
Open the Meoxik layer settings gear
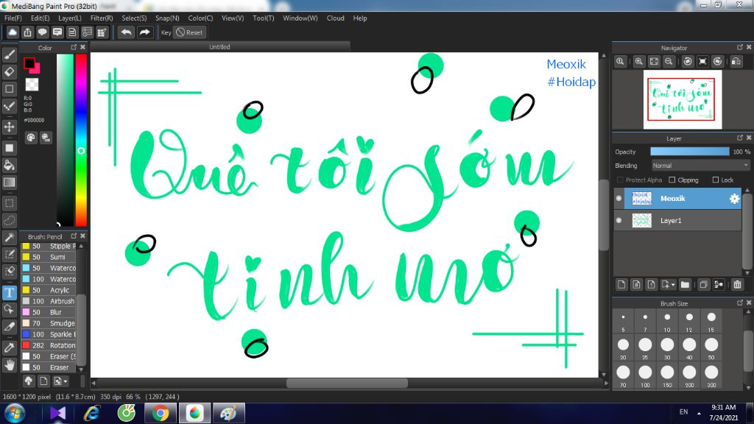(734, 199)
